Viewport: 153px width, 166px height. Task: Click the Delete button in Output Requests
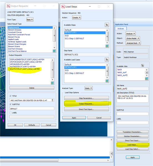coord(32,88)
